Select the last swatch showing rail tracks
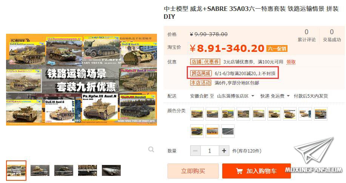Screen dimensions: 346x183 point(228,131)
